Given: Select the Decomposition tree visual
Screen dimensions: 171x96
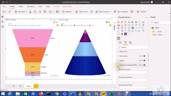Looking at the screenshot, I should (x=143, y=31).
